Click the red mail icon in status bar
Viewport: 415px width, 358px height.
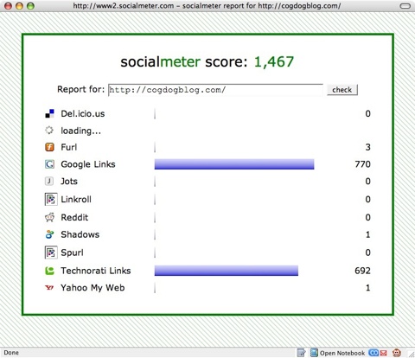tap(383, 353)
